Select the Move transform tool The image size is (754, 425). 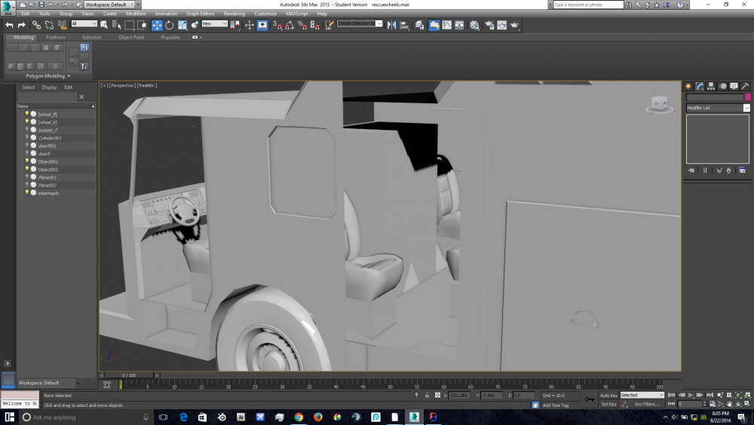tap(157, 25)
